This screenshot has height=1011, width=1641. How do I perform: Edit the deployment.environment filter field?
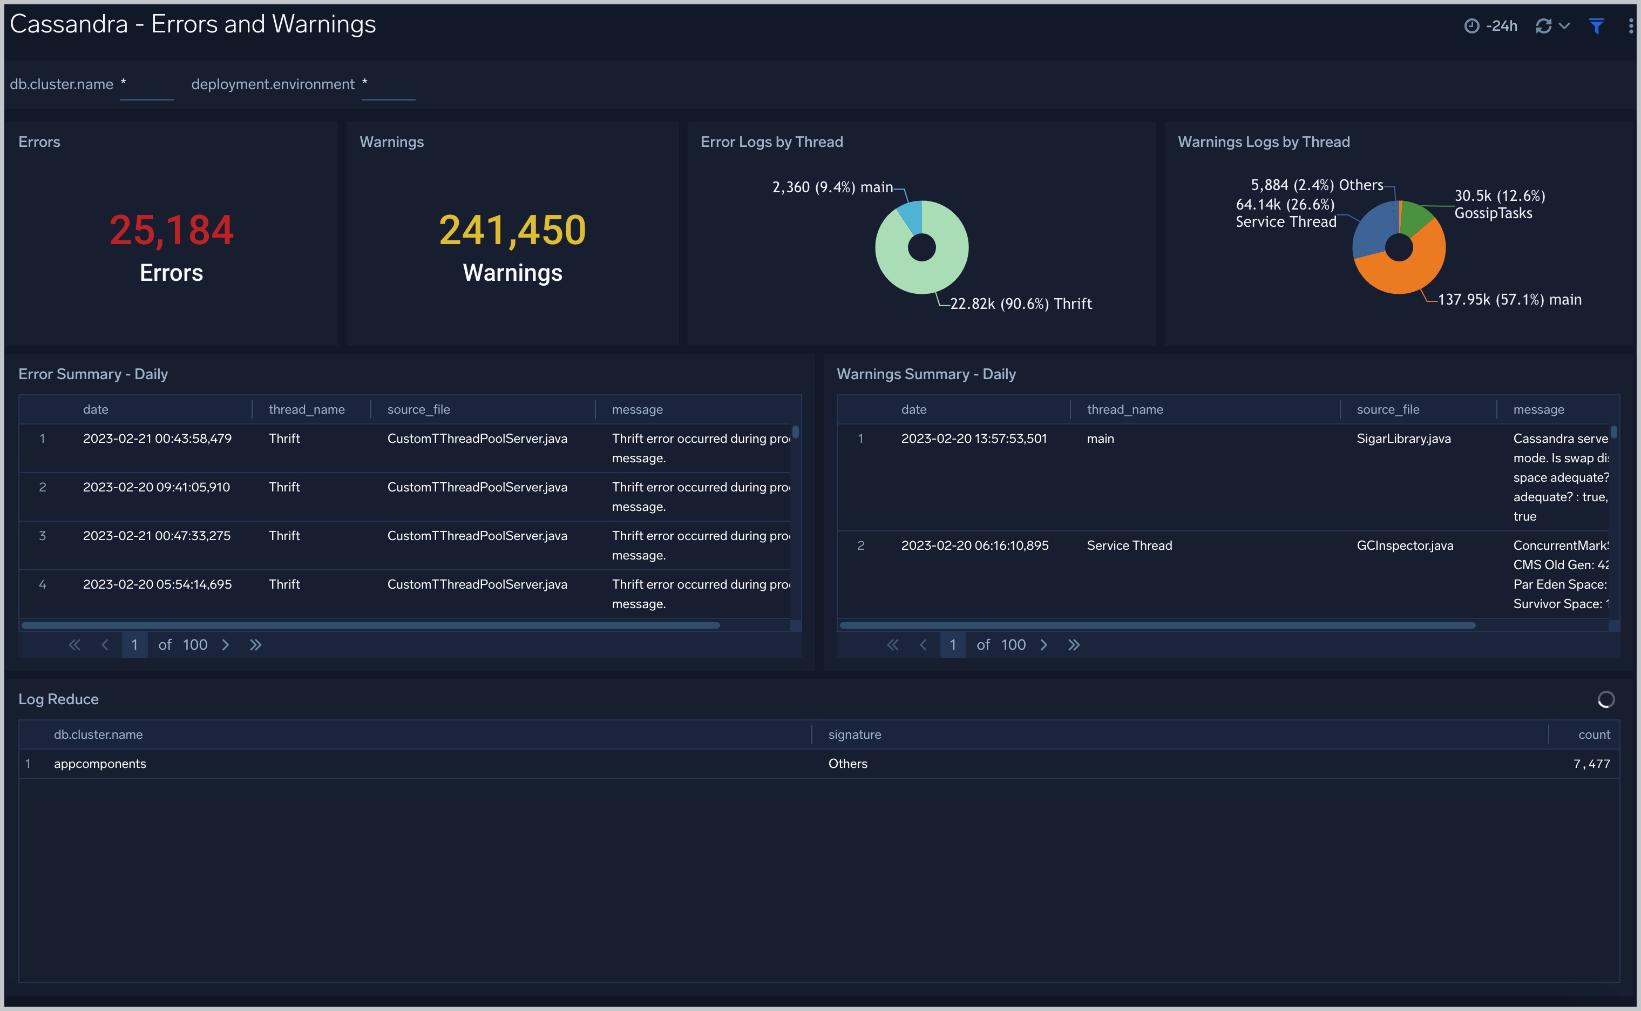pyautogui.click(x=388, y=85)
